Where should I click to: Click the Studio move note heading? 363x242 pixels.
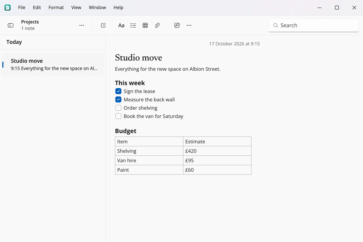138,58
